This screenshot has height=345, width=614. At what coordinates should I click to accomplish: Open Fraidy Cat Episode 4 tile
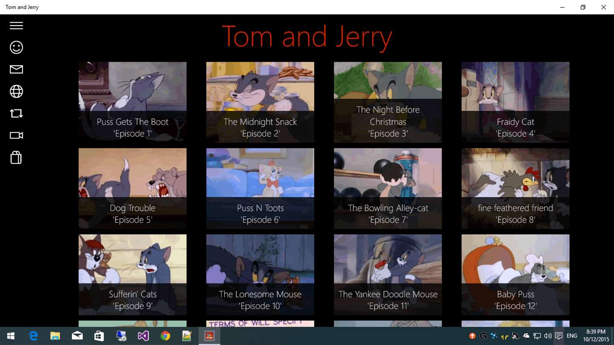[515, 102]
